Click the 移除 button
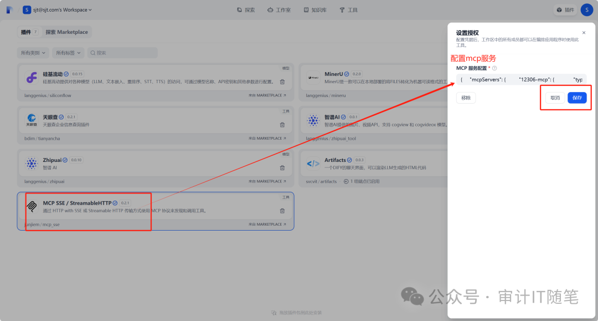This screenshot has width=598, height=321. 466,98
